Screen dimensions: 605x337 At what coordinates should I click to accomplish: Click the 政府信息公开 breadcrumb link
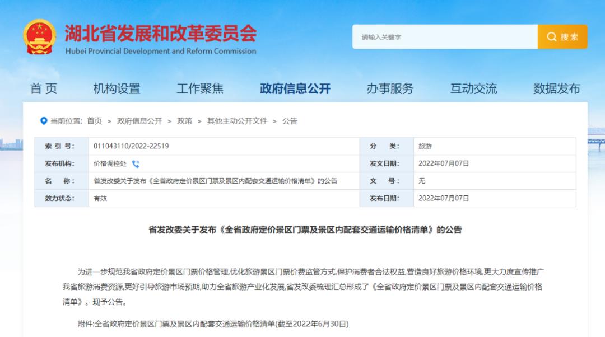click(x=139, y=121)
